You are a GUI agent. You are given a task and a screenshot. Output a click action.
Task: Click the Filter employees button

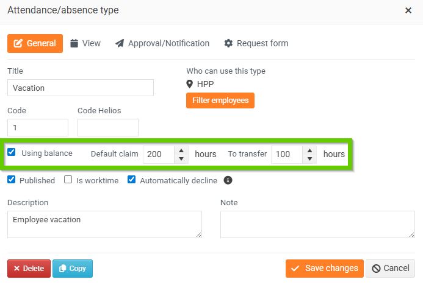click(x=220, y=100)
